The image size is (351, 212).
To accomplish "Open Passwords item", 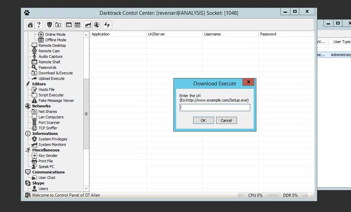I will point(47,67).
